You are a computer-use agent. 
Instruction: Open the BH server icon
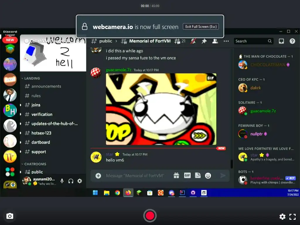(x=10, y=110)
